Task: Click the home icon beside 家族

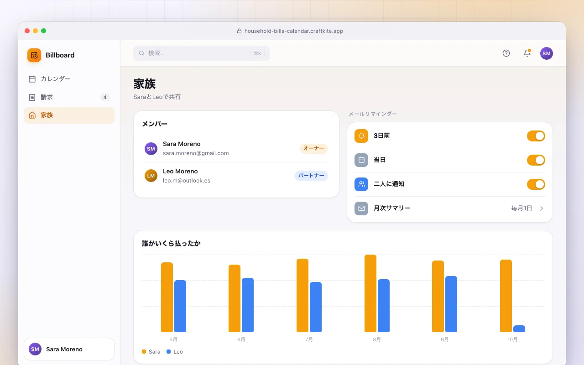Action: (x=32, y=115)
